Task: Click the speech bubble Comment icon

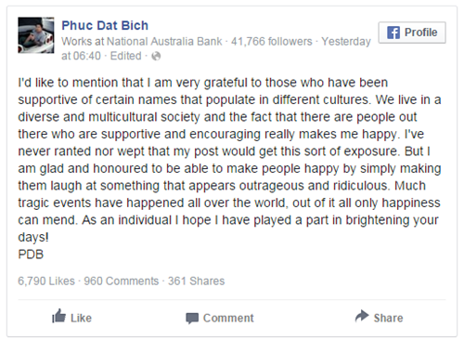Action: click(192, 319)
